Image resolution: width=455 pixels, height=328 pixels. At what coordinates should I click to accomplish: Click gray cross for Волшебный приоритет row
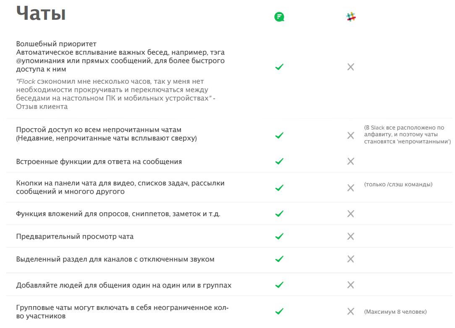point(351,67)
